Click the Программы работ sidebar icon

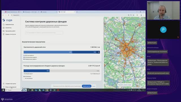point(4,31)
